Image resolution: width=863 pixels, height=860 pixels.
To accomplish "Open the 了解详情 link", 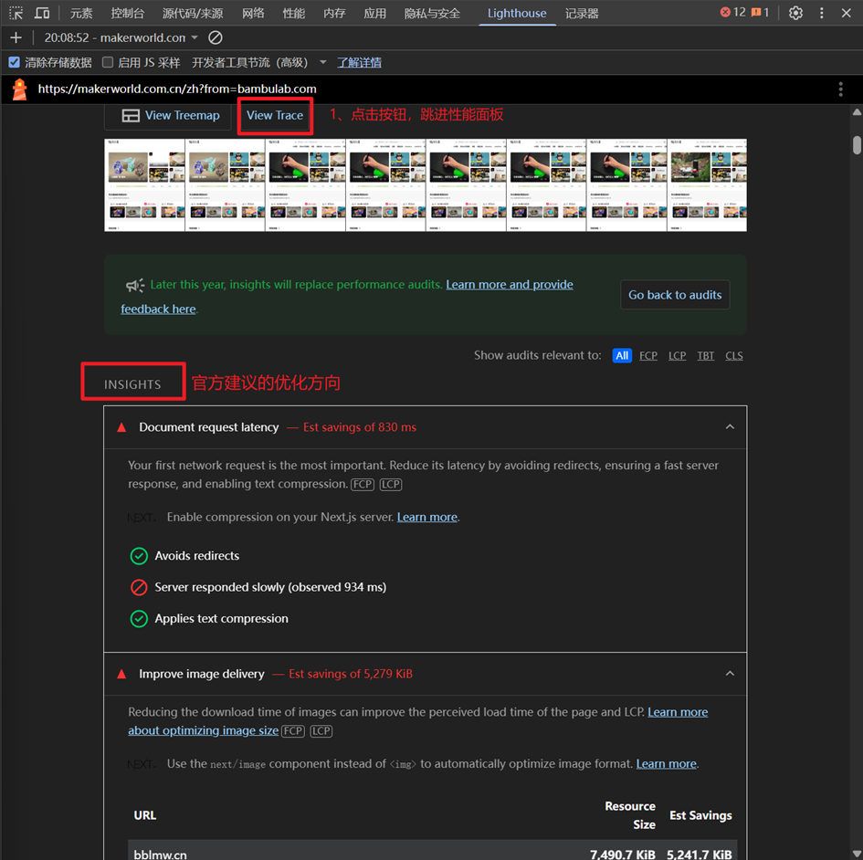I will [359, 62].
